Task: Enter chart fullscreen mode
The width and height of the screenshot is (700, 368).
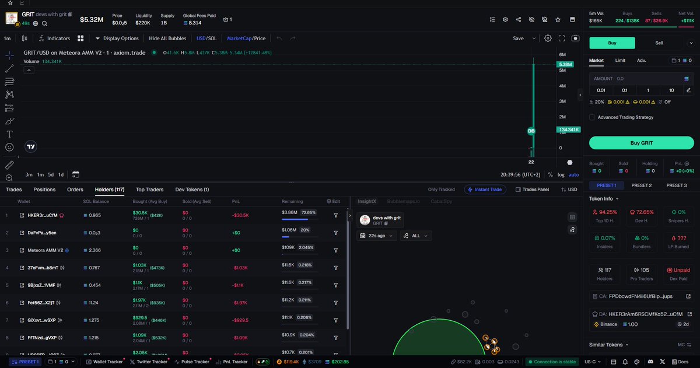Action: click(x=562, y=38)
